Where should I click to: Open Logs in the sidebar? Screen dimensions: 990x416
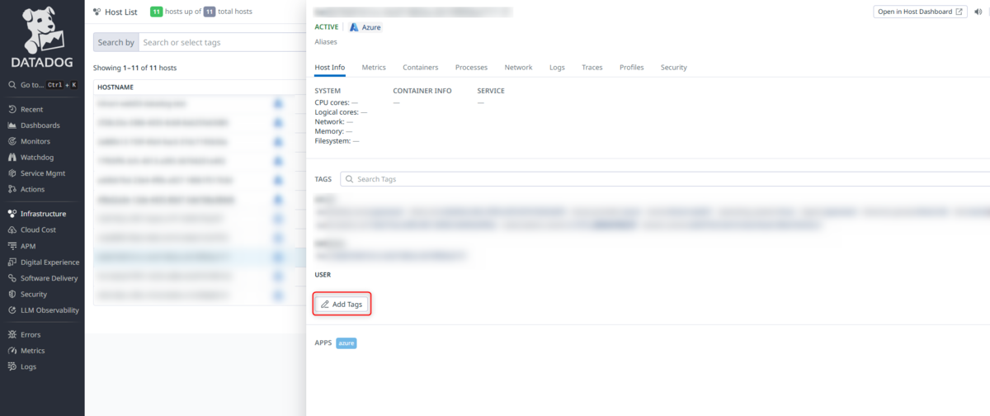tap(28, 366)
